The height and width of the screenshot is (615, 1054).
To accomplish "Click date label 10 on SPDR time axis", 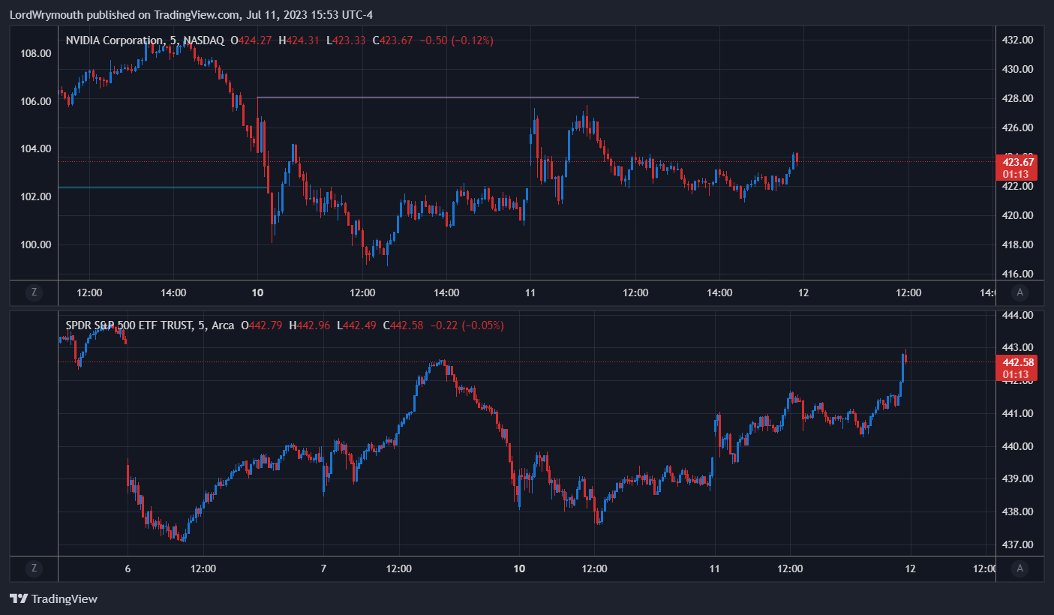I will click(519, 568).
